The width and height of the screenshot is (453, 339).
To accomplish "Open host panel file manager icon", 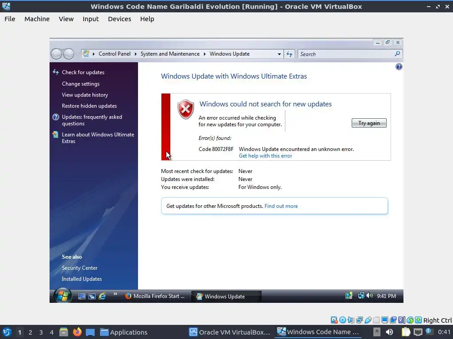I will click(64, 332).
